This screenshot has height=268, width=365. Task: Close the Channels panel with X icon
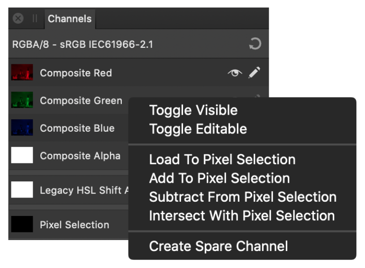(x=18, y=18)
